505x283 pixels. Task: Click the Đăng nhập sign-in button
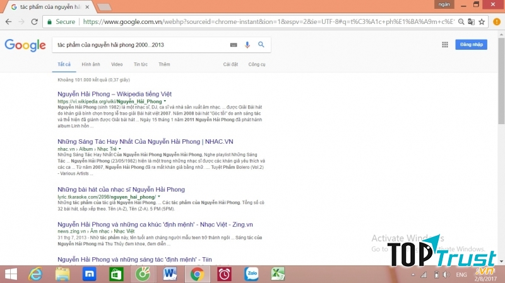coord(471,44)
